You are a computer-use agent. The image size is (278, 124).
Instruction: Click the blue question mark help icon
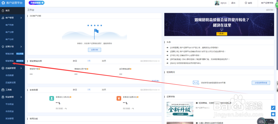[273, 114]
